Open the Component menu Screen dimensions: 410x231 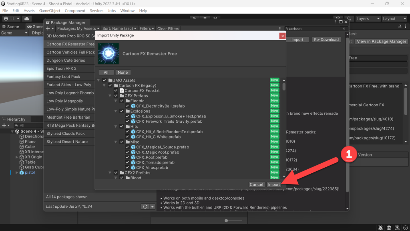[x=75, y=11]
